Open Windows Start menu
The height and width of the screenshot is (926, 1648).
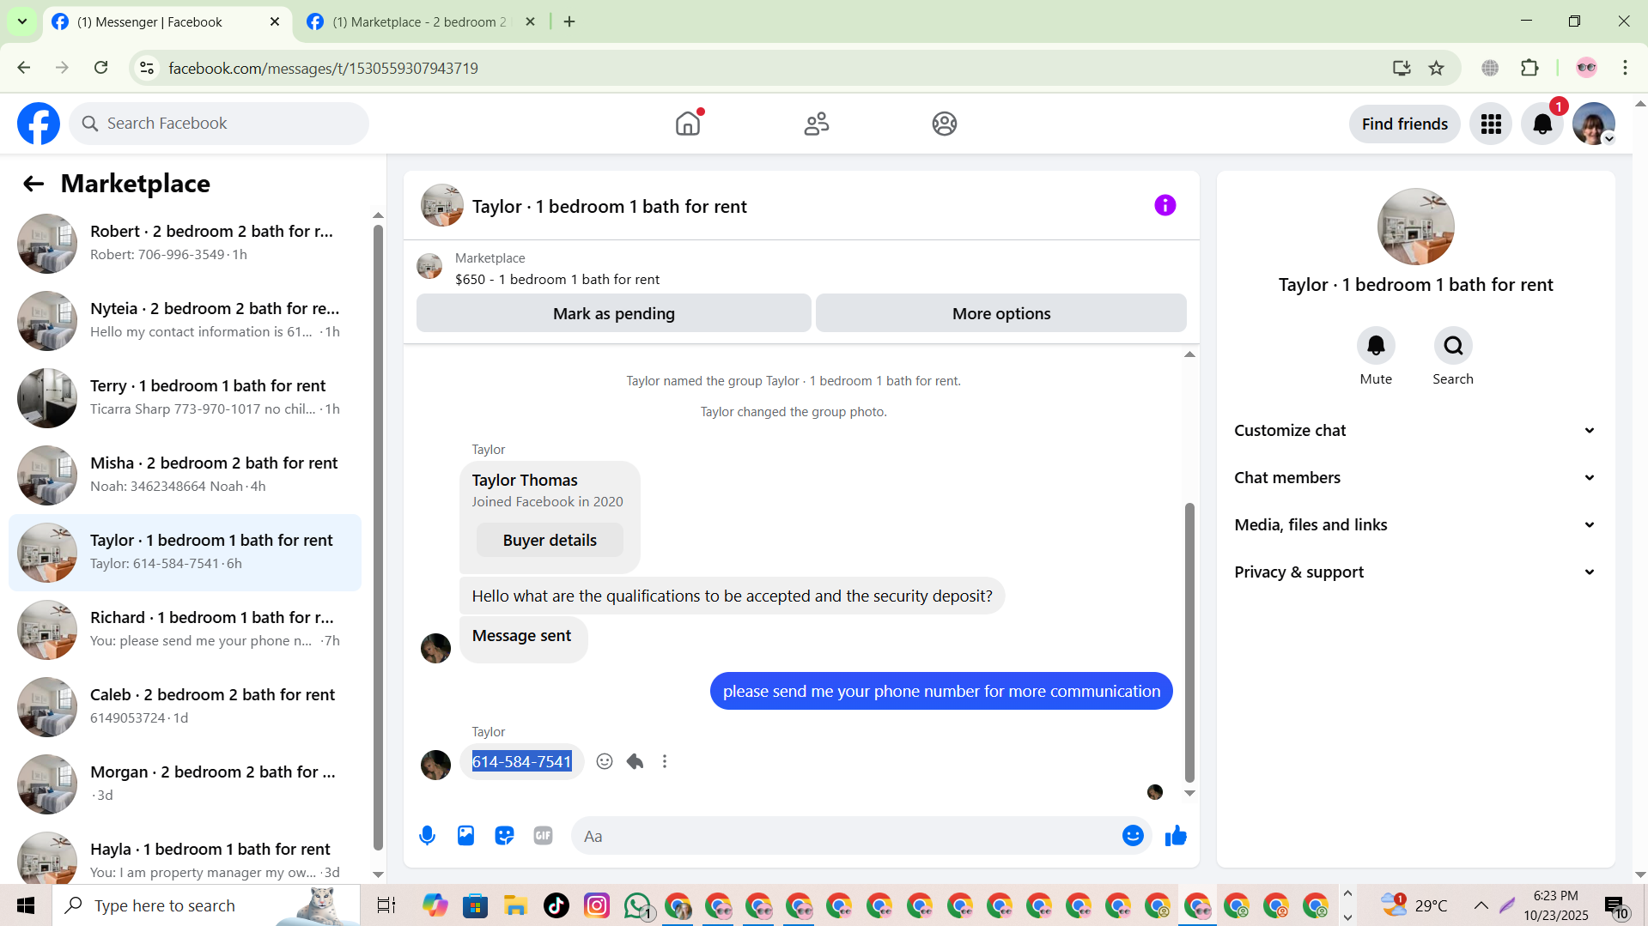coord(26,905)
